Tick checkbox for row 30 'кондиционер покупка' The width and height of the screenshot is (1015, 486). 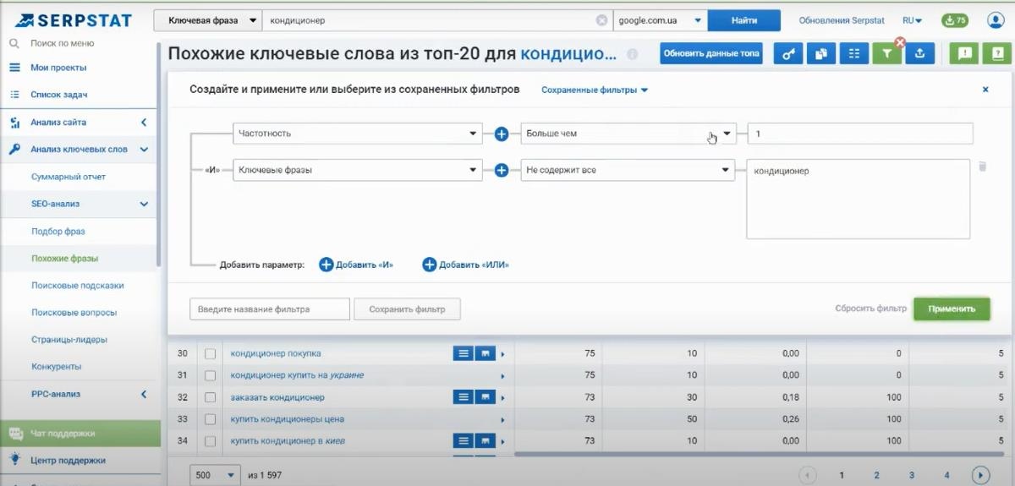(211, 353)
